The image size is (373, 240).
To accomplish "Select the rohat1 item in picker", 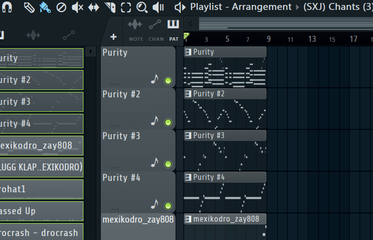I will tap(42, 189).
